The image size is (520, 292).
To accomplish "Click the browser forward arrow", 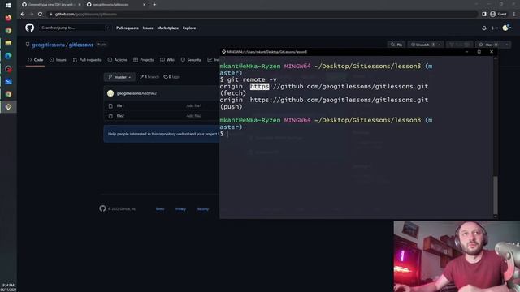I will coord(32,15).
